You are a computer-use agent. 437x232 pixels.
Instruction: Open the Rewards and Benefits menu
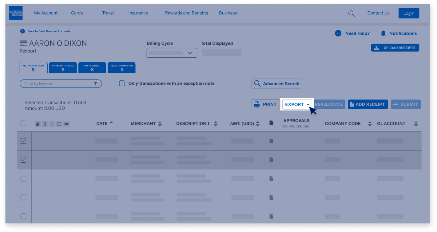coord(186,13)
